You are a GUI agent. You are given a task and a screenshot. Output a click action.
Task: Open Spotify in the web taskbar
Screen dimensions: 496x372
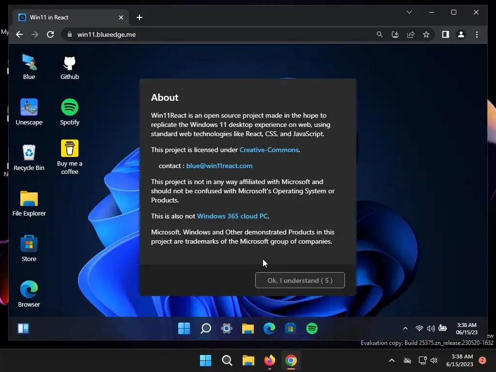[x=312, y=328]
